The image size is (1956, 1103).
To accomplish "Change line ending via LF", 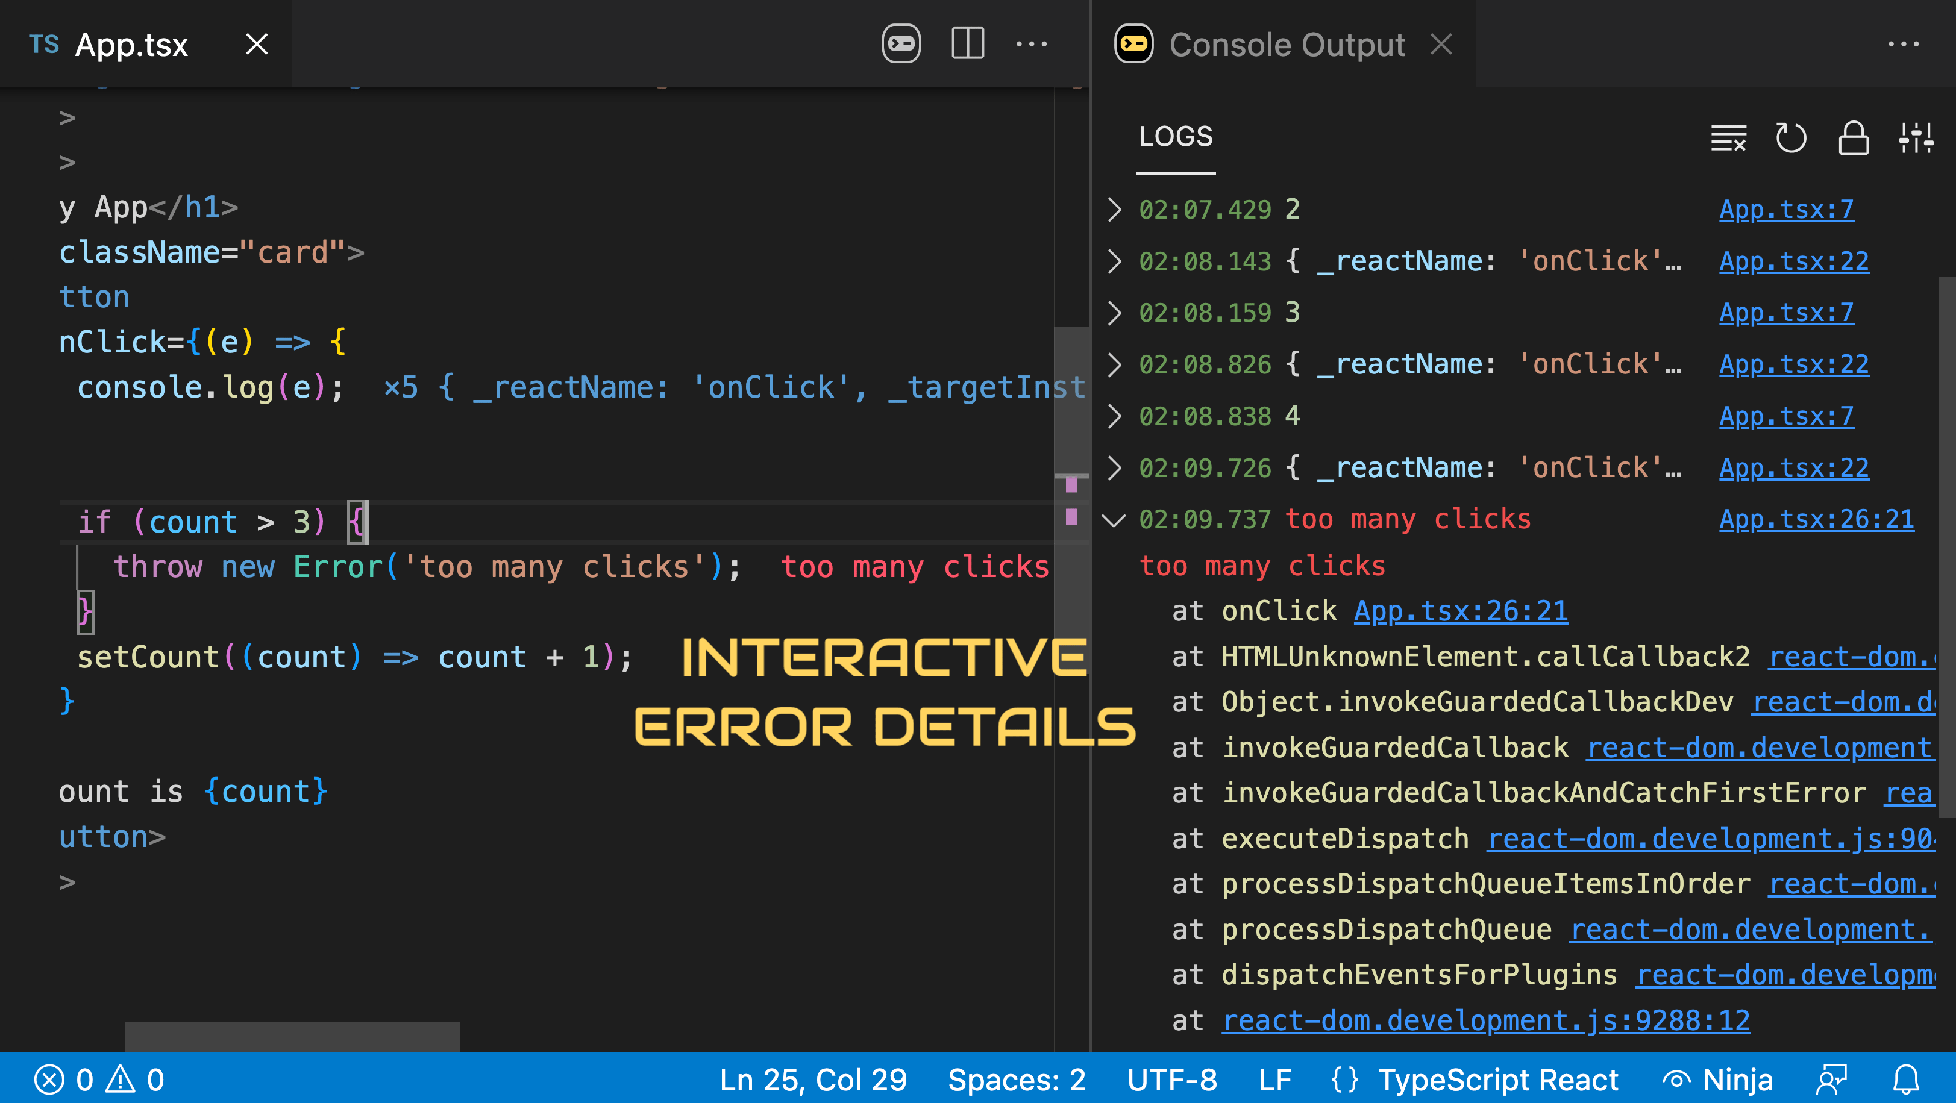I will 1274,1079.
